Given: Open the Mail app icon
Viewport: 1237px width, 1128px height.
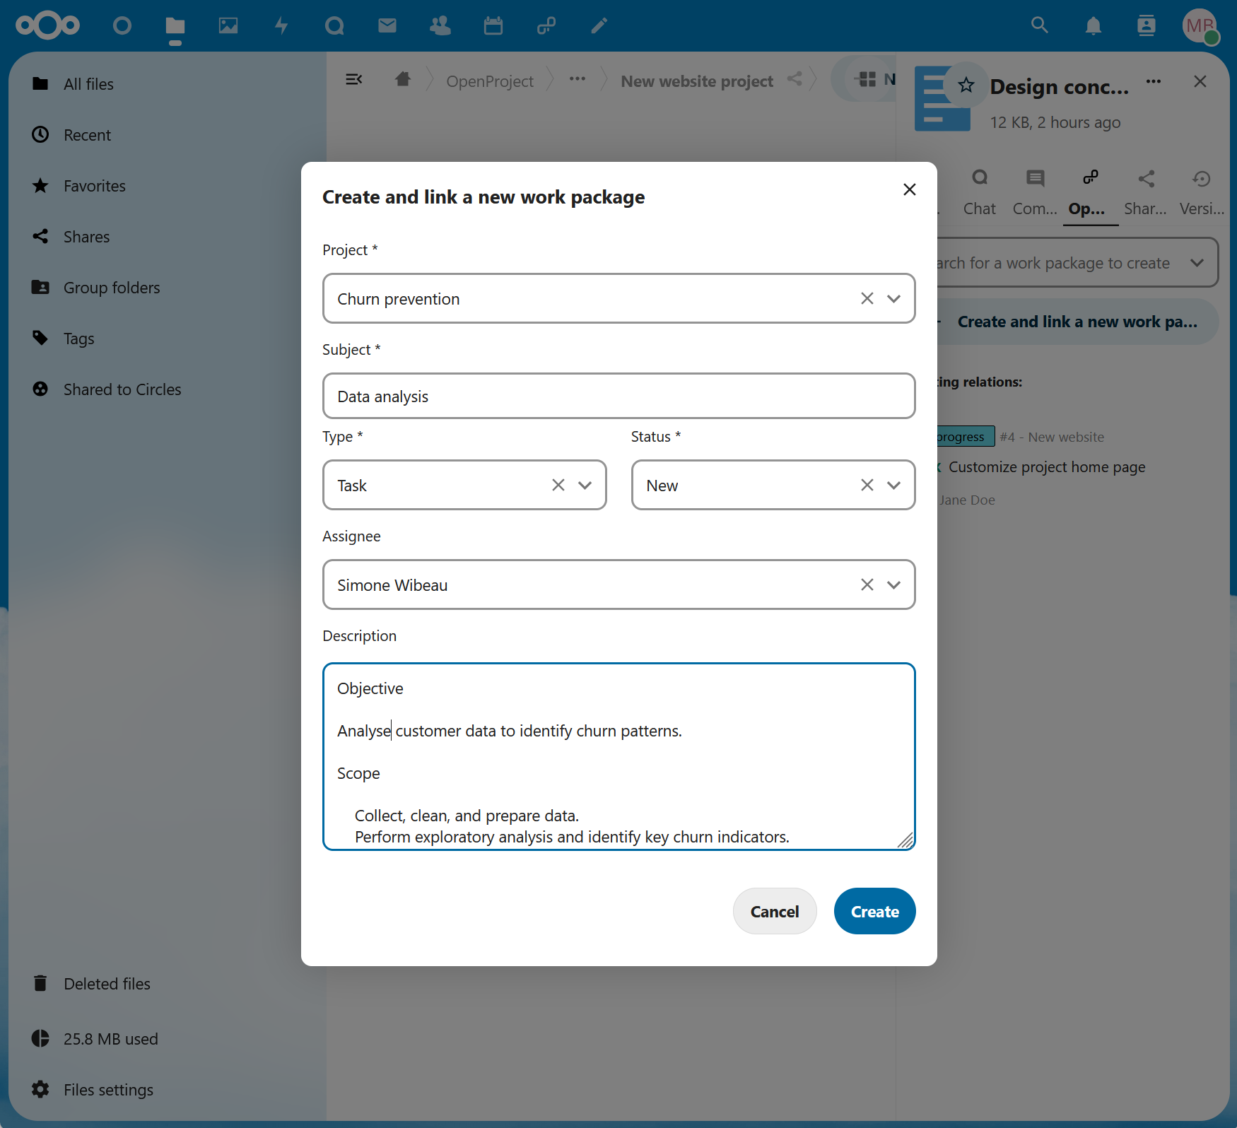Looking at the screenshot, I should pyautogui.click(x=387, y=26).
